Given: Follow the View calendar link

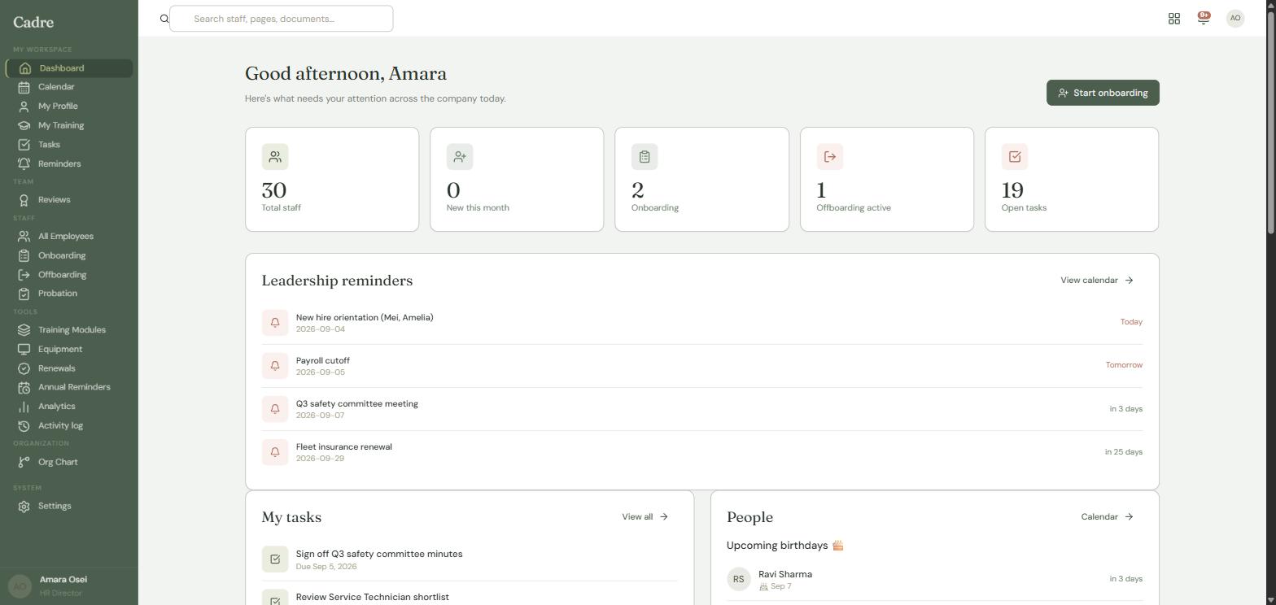Looking at the screenshot, I should coord(1097,281).
